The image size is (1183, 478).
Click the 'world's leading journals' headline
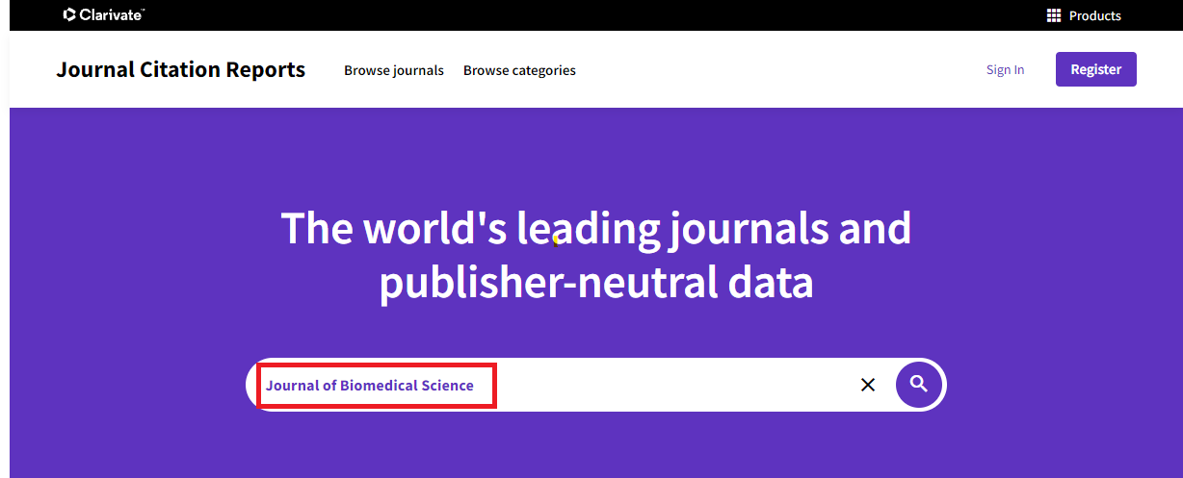pos(596,229)
